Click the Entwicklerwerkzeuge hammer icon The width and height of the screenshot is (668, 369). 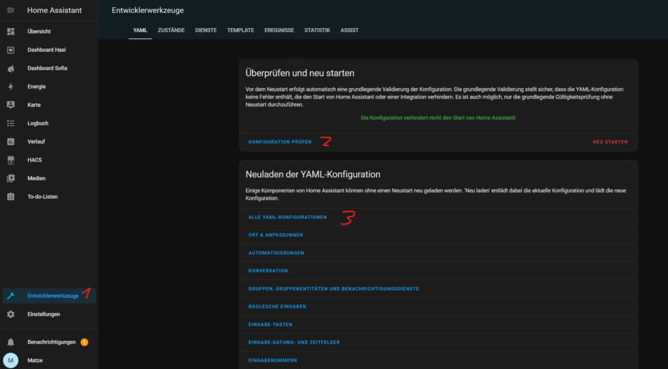click(x=10, y=296)
